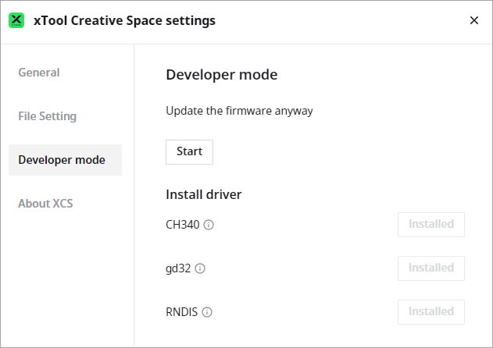The height and width of the screenshot is (348, 493).
Task: Click the xTool logo icon
Action: [x=16, y=20]
